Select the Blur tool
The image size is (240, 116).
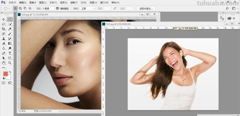click(4, 48)
